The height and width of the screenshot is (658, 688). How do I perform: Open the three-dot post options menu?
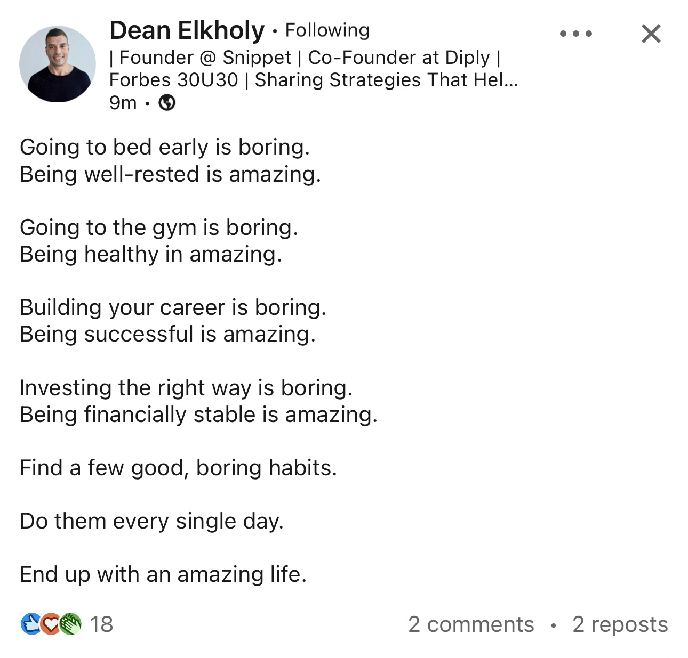(x=576, y=34)
